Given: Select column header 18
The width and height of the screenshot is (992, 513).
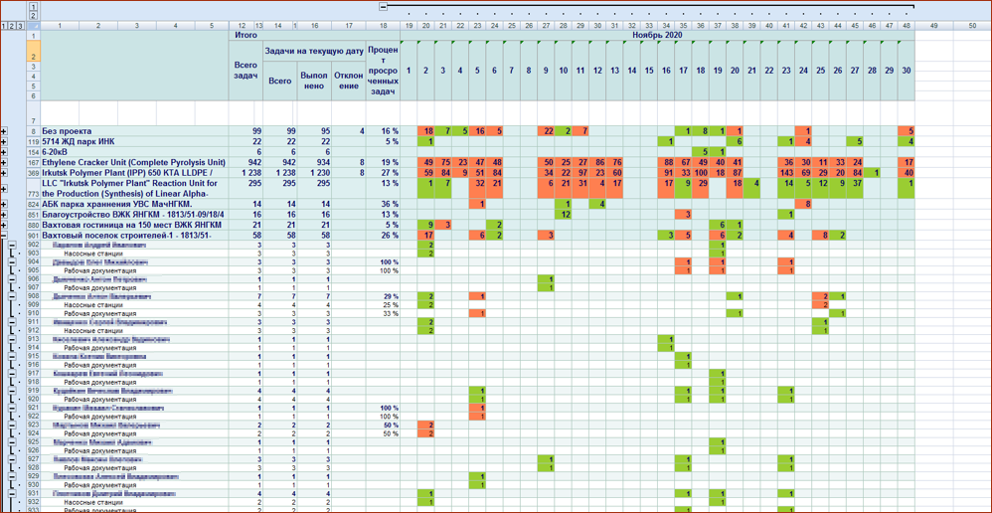Looking at the screenshot, I should coord(384,26).
